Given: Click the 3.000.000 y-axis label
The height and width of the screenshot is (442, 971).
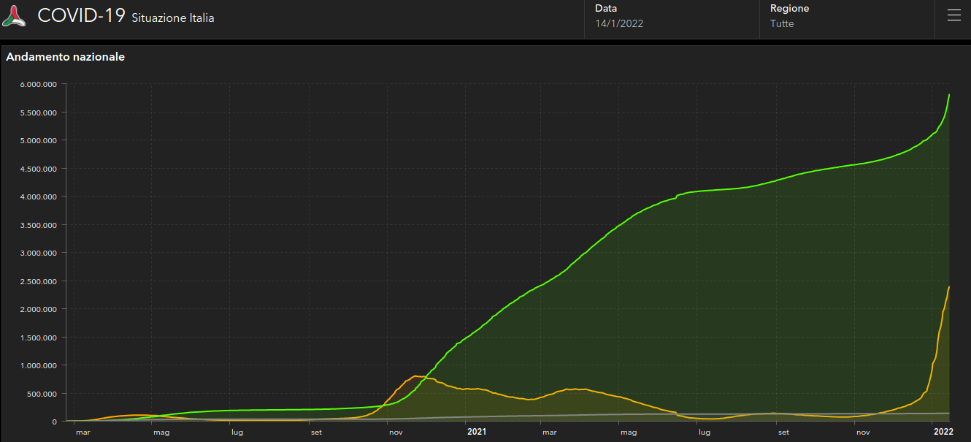Looking at the screenshot, I should tap(39, 253).
